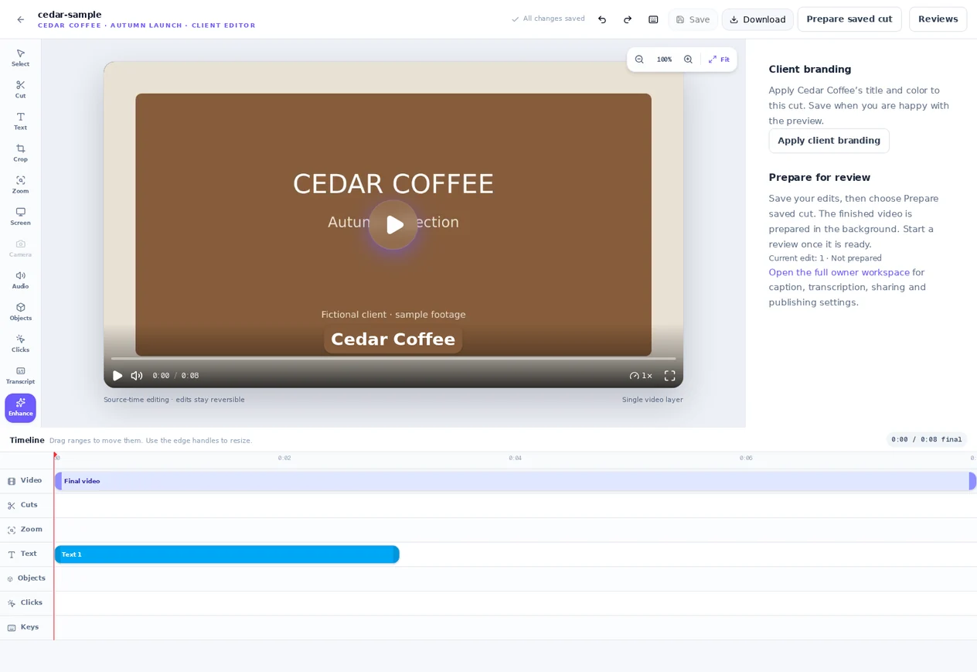The width and height of the screenshot is (977, 672).
Task: Pick the Text tool in sidebar
Action: [x=20, y=121]
